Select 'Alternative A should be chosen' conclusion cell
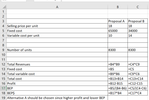The image size is (149, 100). point(57,98)
